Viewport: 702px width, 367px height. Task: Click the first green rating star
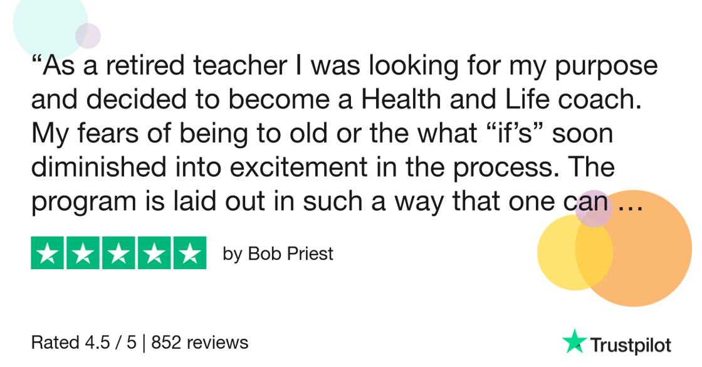[x=47, y=253]
